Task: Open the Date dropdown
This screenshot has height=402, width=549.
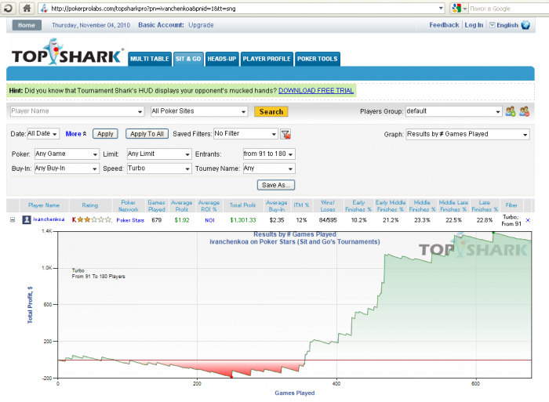Action: coord(43,134)
